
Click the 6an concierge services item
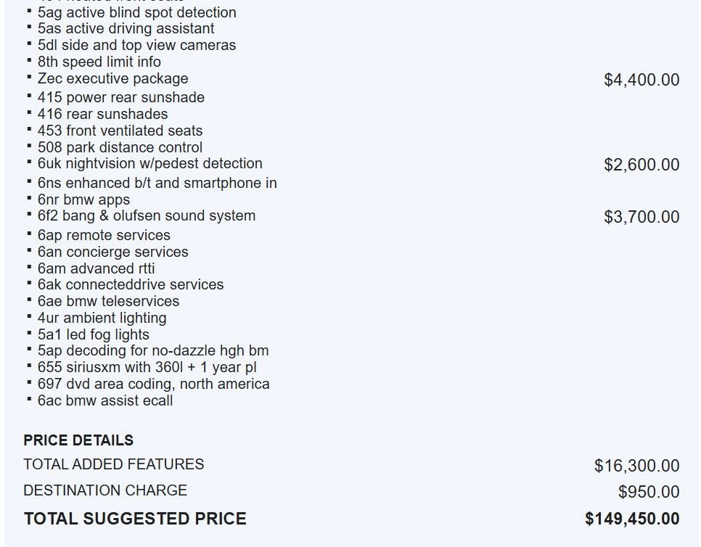click(112, 252)
